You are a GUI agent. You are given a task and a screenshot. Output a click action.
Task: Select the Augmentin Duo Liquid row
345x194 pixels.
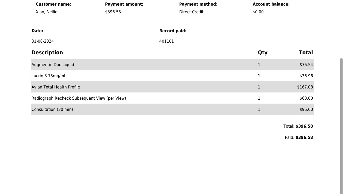click(x=172, y=64)
